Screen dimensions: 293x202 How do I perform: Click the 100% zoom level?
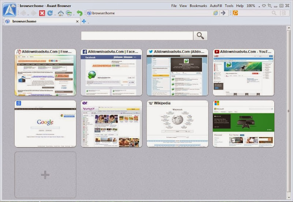251,6
